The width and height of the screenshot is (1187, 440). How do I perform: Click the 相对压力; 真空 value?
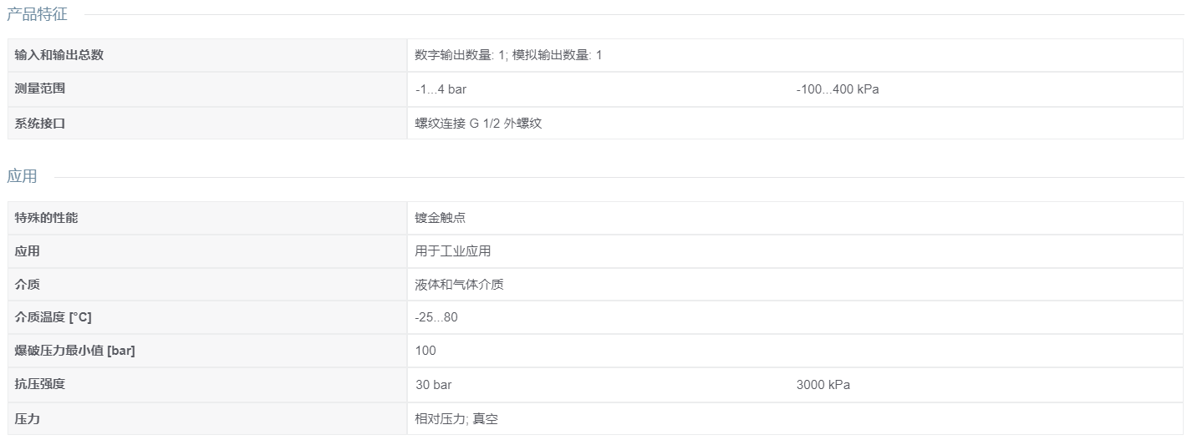tap(456, 419)
